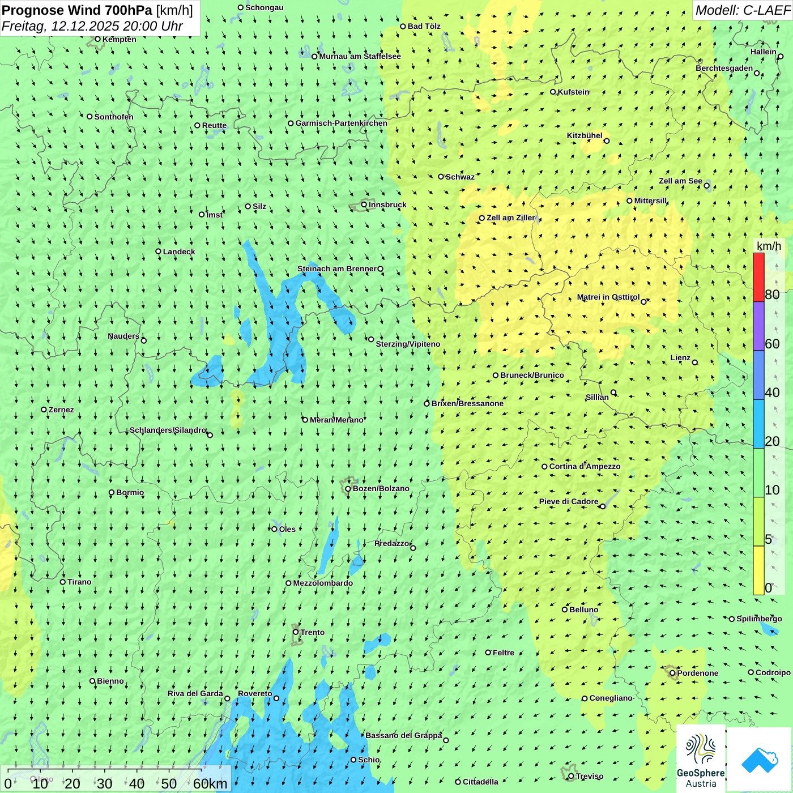Click the blue cloud app logo
Viewport: 793px width, 793px height.
tap(760, 760)
